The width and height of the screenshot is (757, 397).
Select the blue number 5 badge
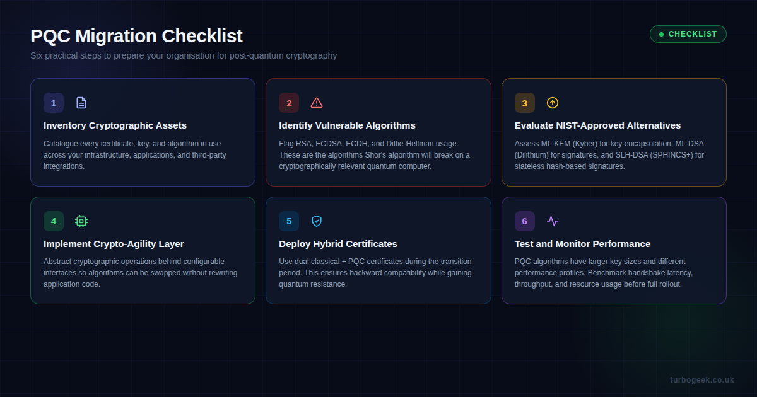click(288, 221)
